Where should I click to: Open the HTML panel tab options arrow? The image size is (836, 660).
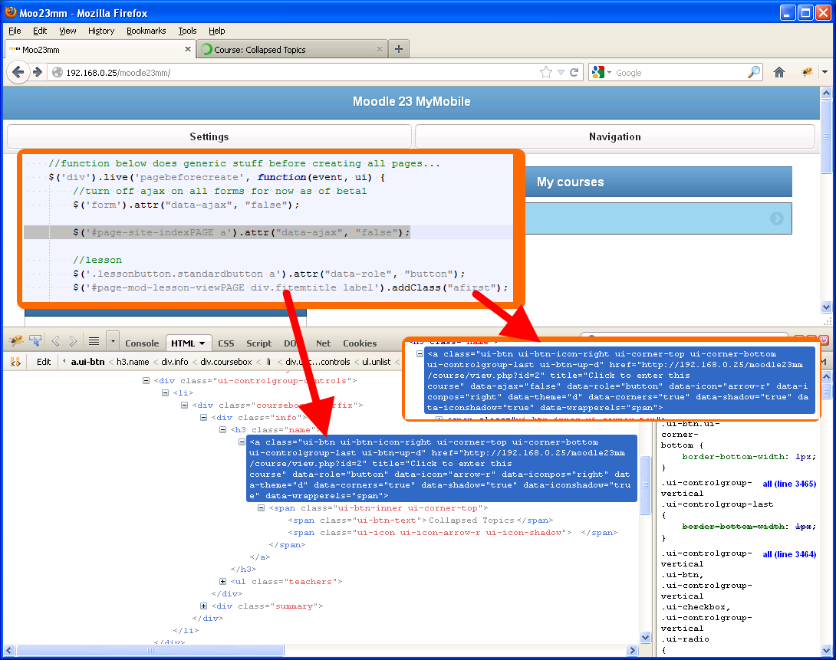point(202,343)
